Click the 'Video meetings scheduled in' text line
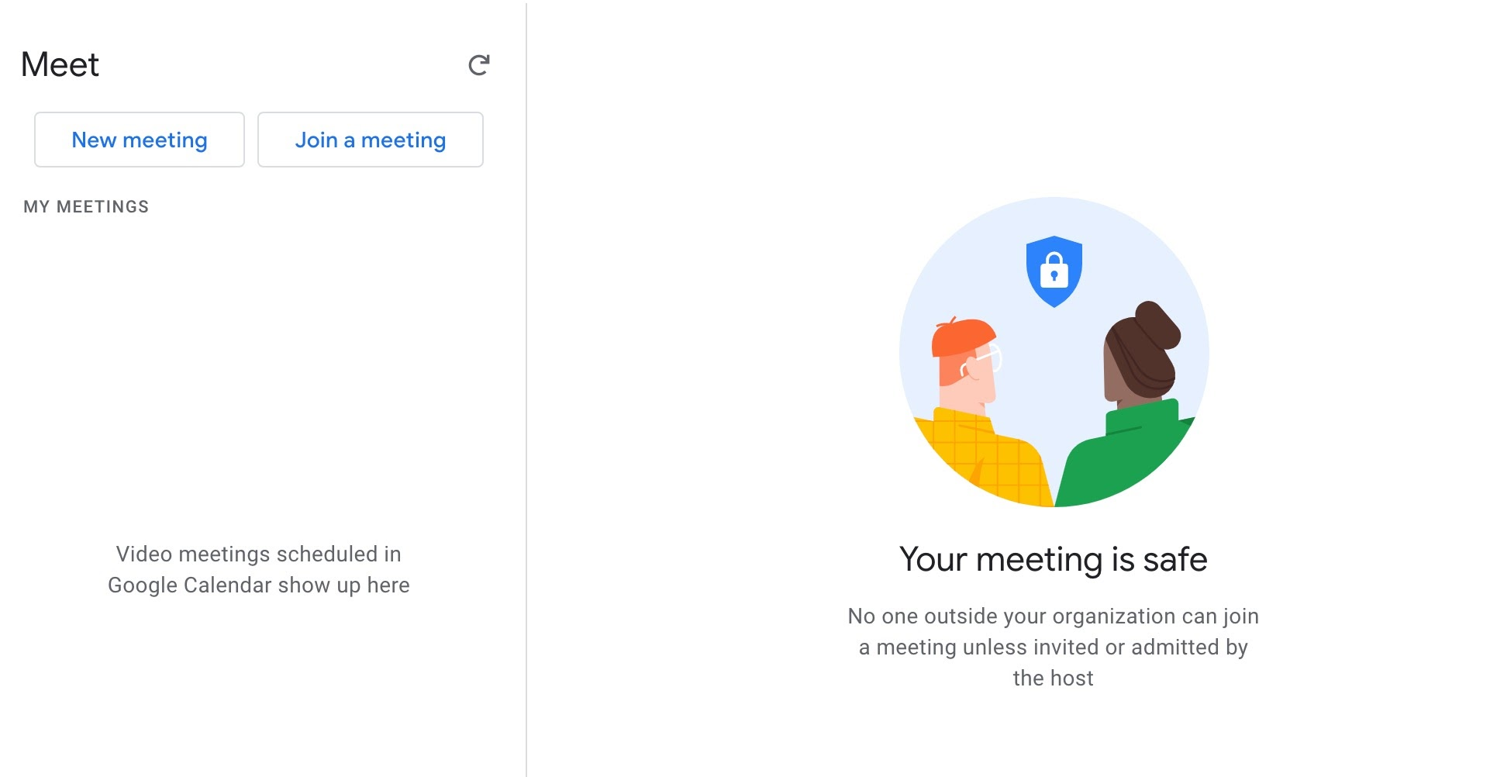The width and height of the screenshot is (1490, 777). coord(258,554)
